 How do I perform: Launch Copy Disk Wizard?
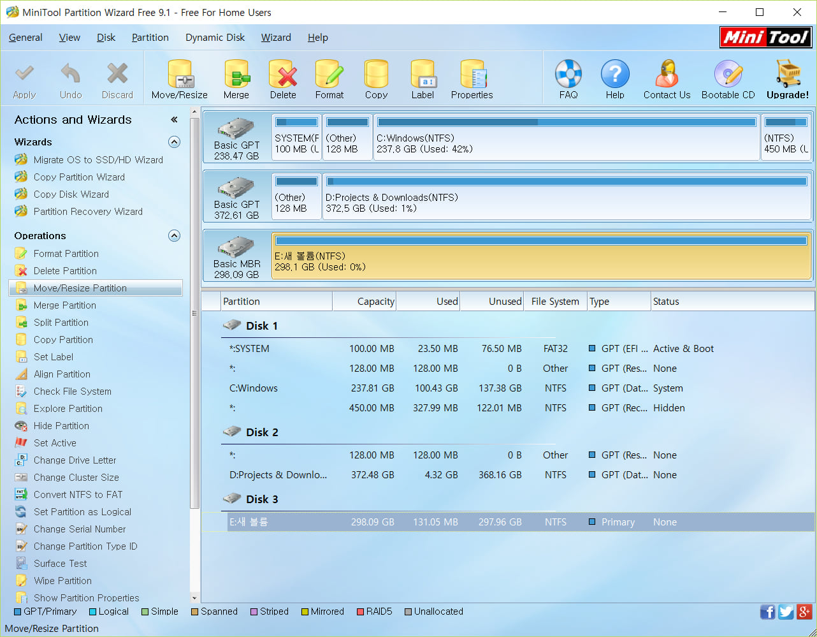coord(71,194)
